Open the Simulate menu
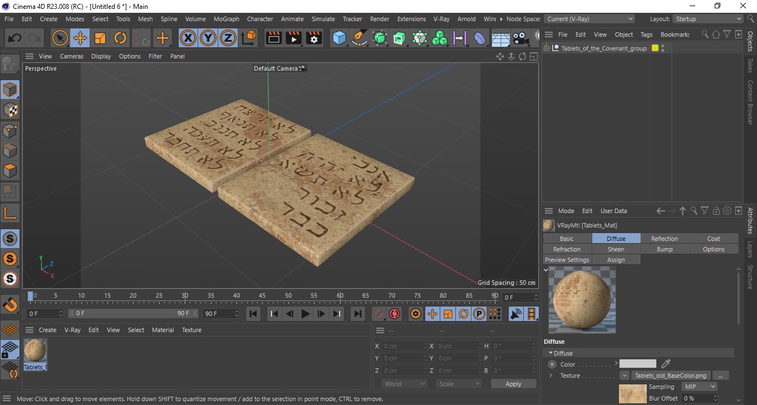Viewport: 757px width, 405px height. (323, 19)
